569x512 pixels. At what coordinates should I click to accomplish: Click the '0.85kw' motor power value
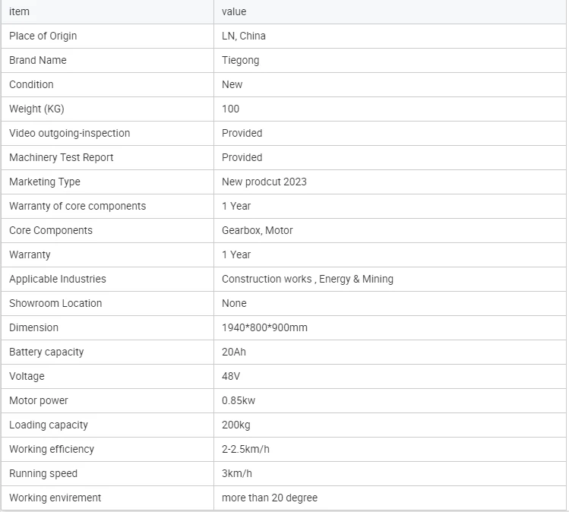coord(239,400)
